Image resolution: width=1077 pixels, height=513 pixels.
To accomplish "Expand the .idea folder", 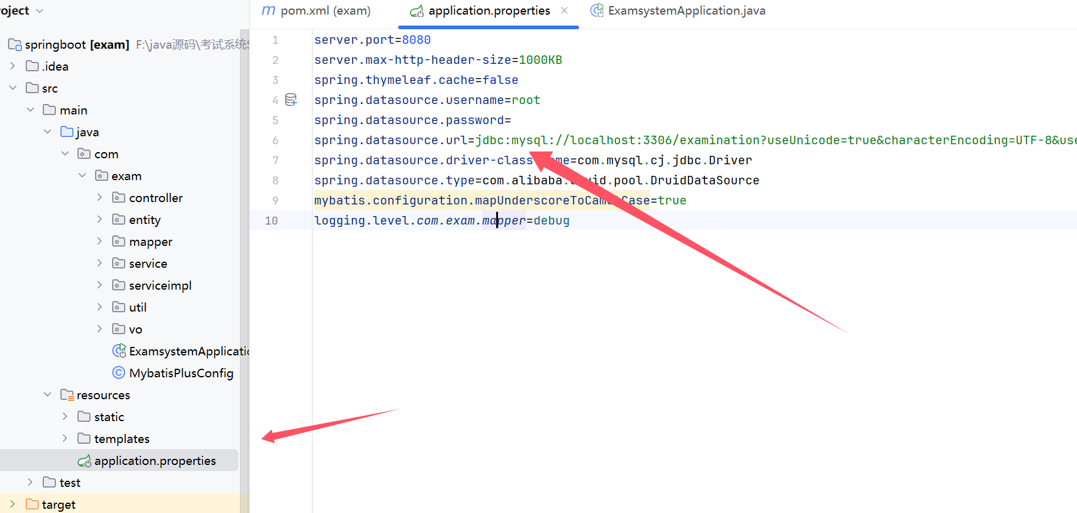I will point(13,66).
